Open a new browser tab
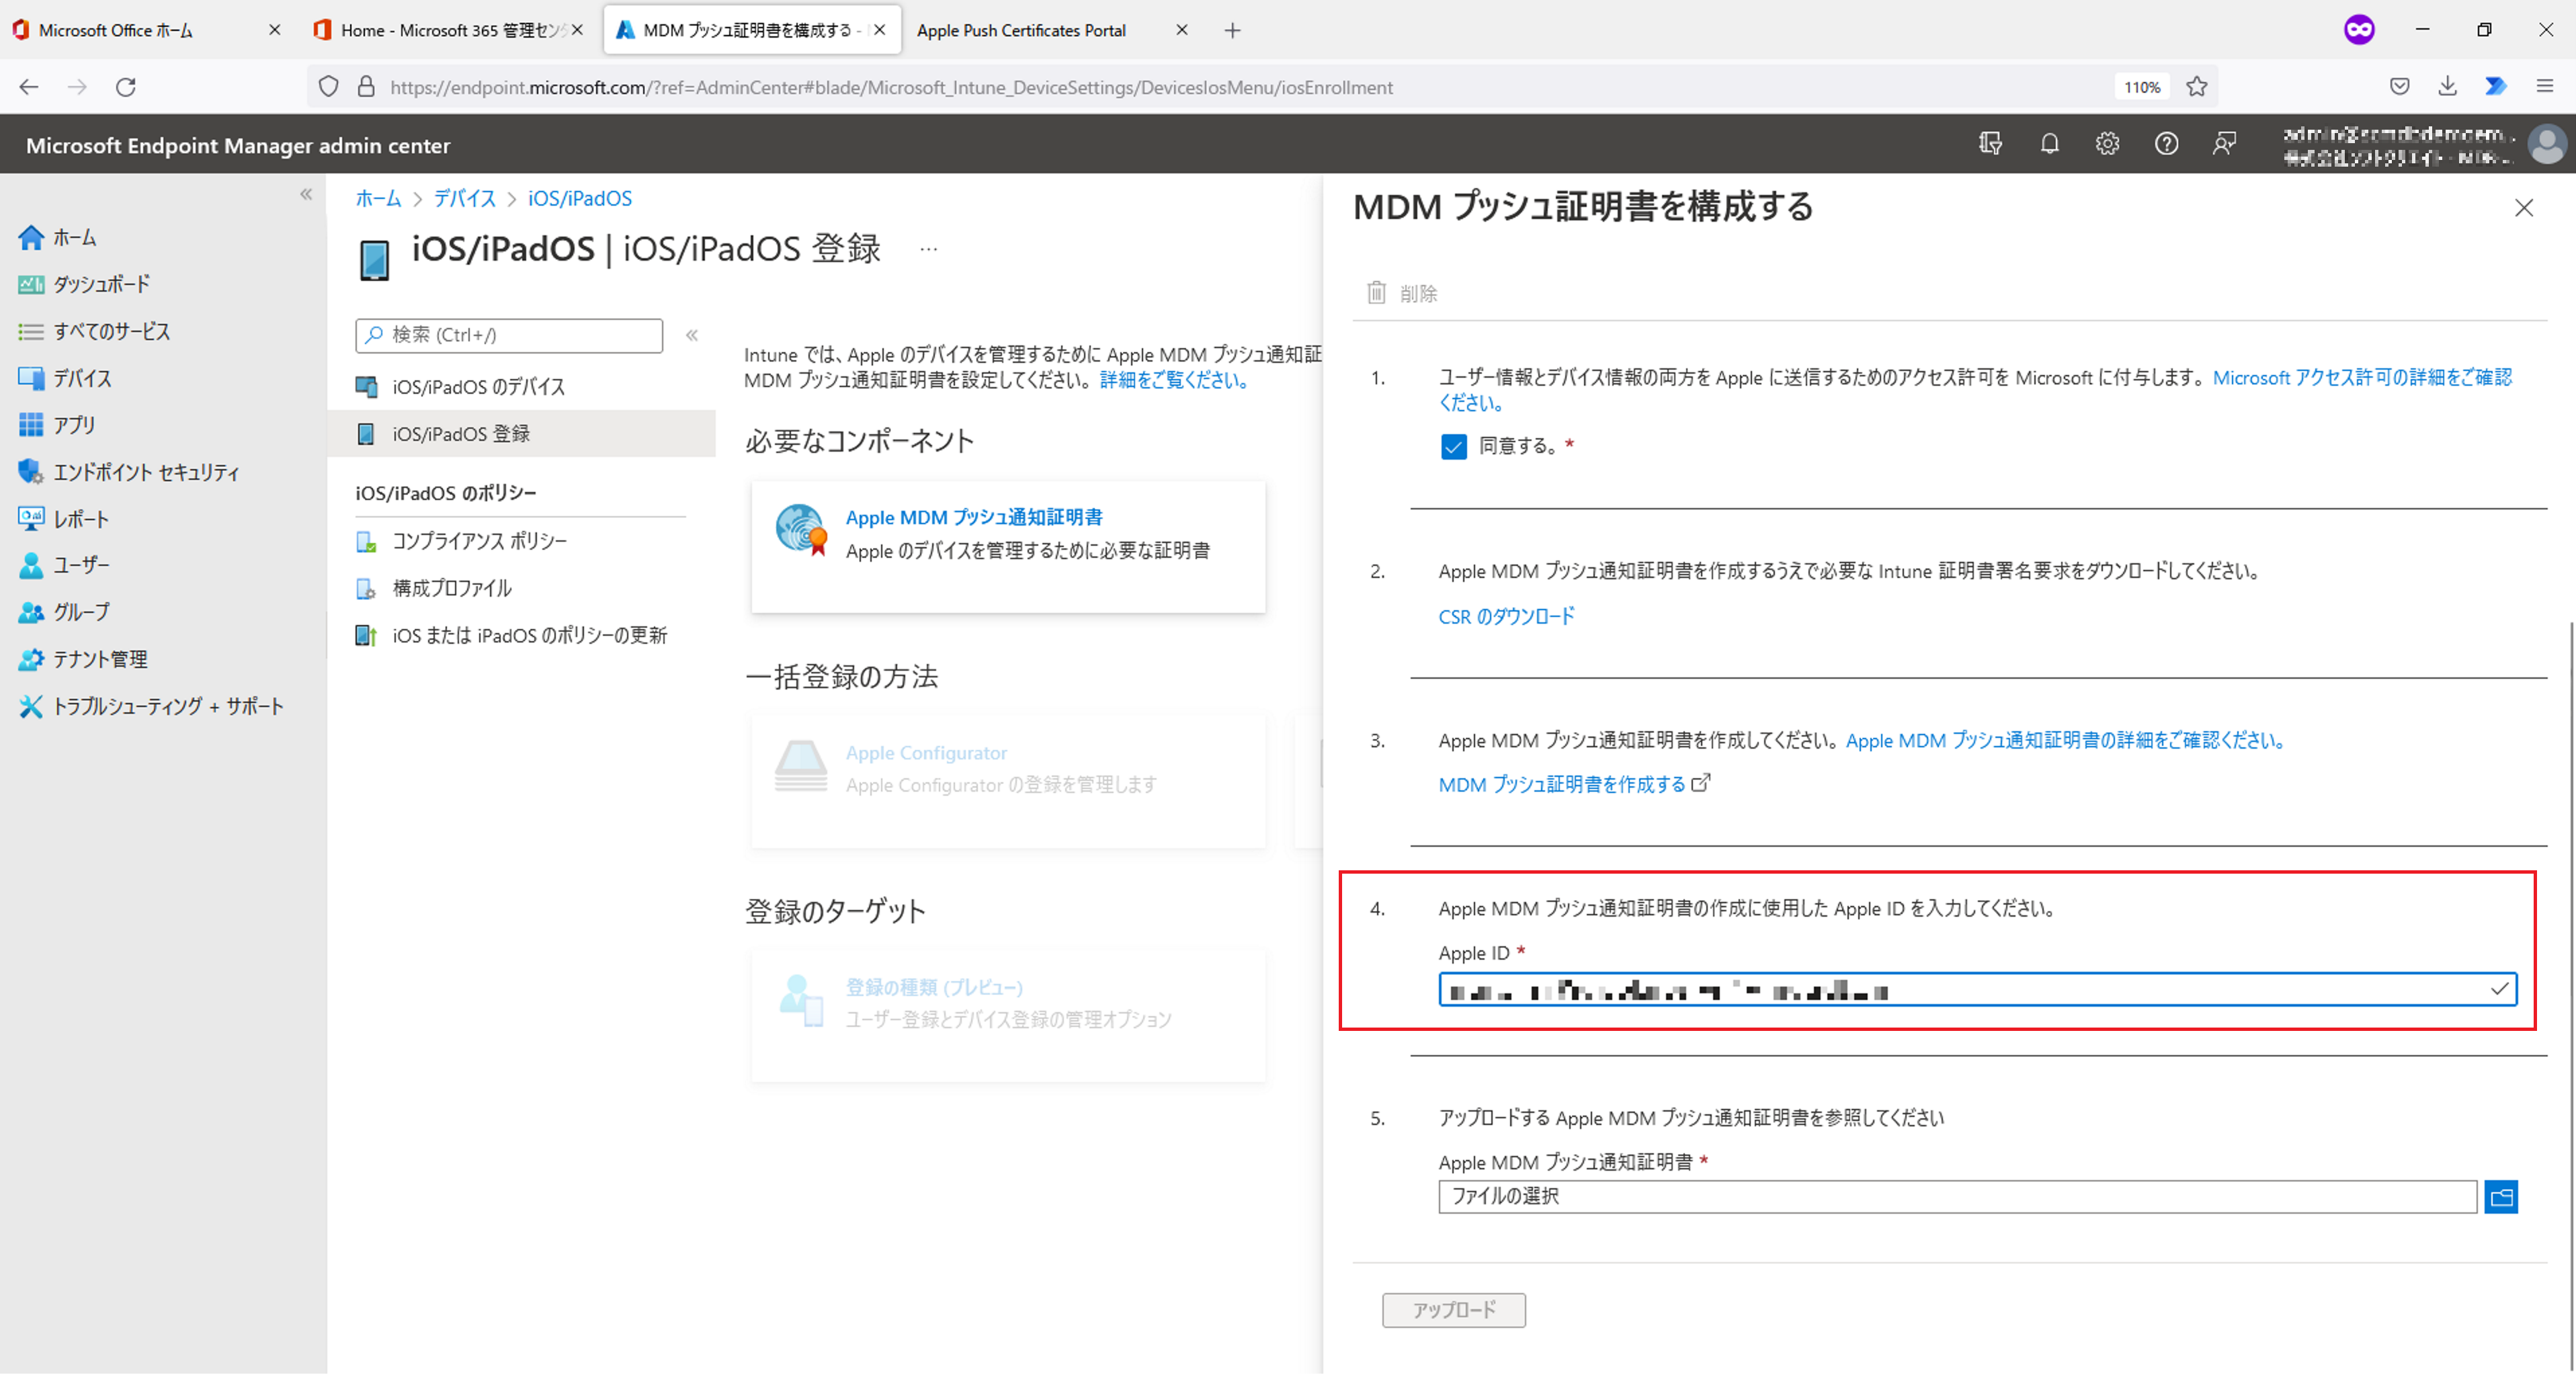Screen dimensions: 2576x1375 tap(1232, 30)
